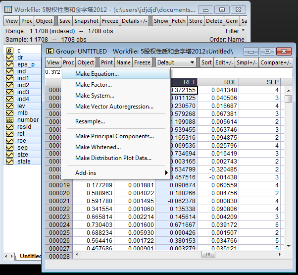Choose Make Equation from Proc menu
This screenshot has height=275, width=298.
click(116, 74)
